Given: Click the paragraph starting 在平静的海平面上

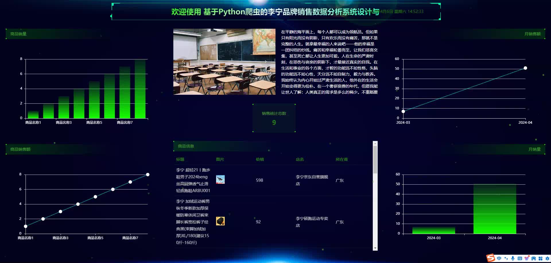Looking at the screenshot, I should point(329,62).
